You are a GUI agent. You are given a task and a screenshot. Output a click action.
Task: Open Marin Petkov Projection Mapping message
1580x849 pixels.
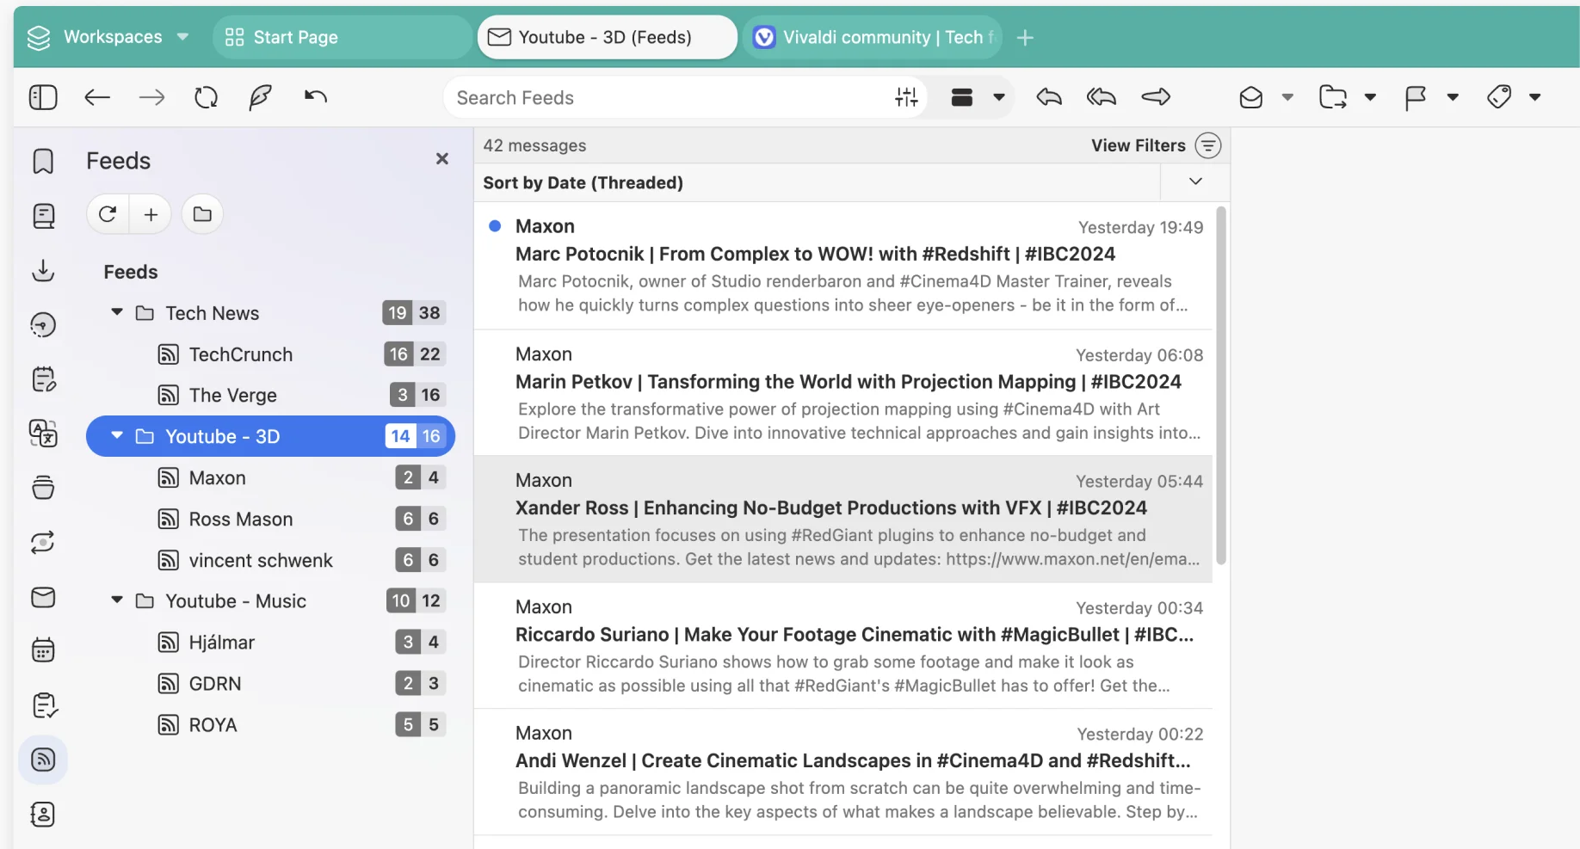(x=843, y=393)
